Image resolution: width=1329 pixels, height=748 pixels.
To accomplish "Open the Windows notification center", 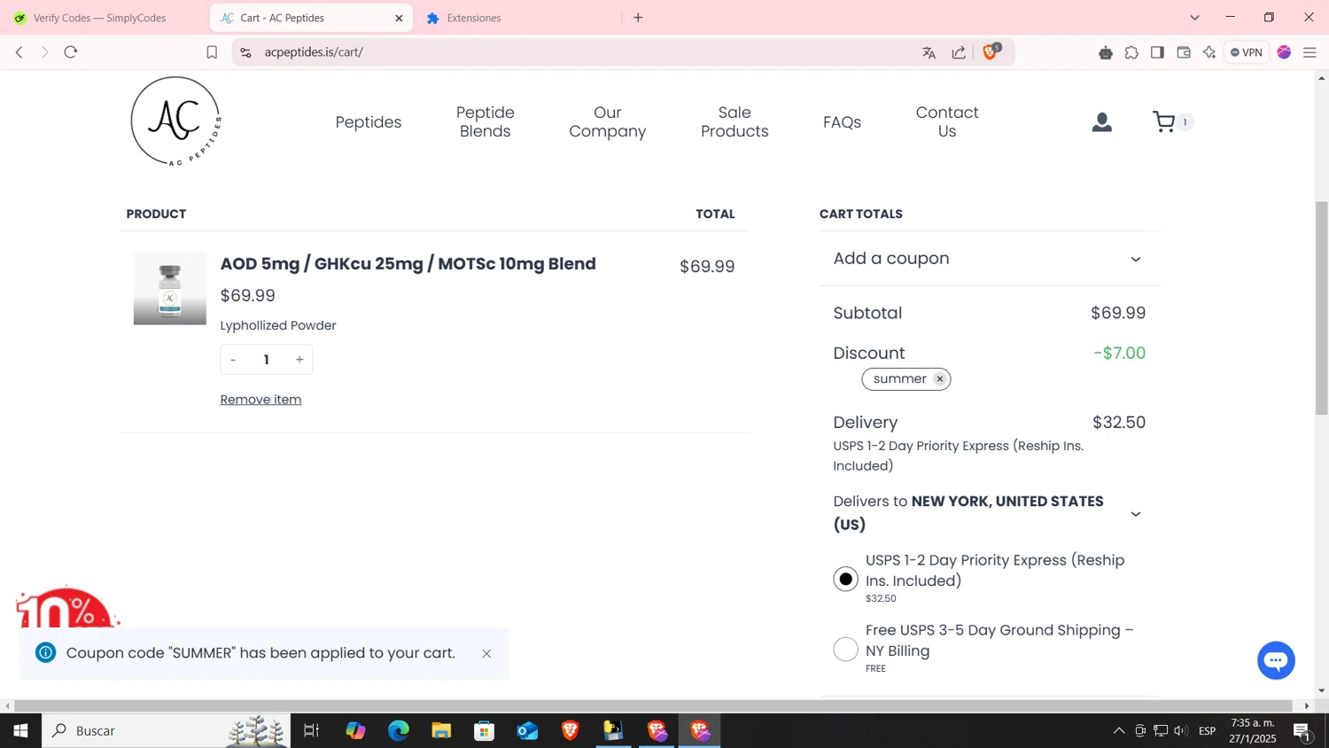I will [1303, 730].
